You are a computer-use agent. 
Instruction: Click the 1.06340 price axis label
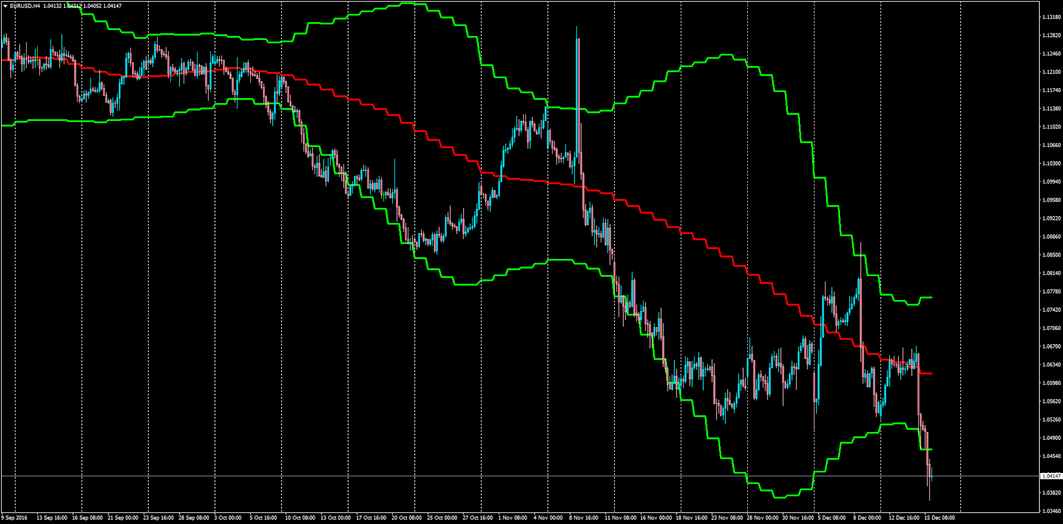(x=1051, y=365)
